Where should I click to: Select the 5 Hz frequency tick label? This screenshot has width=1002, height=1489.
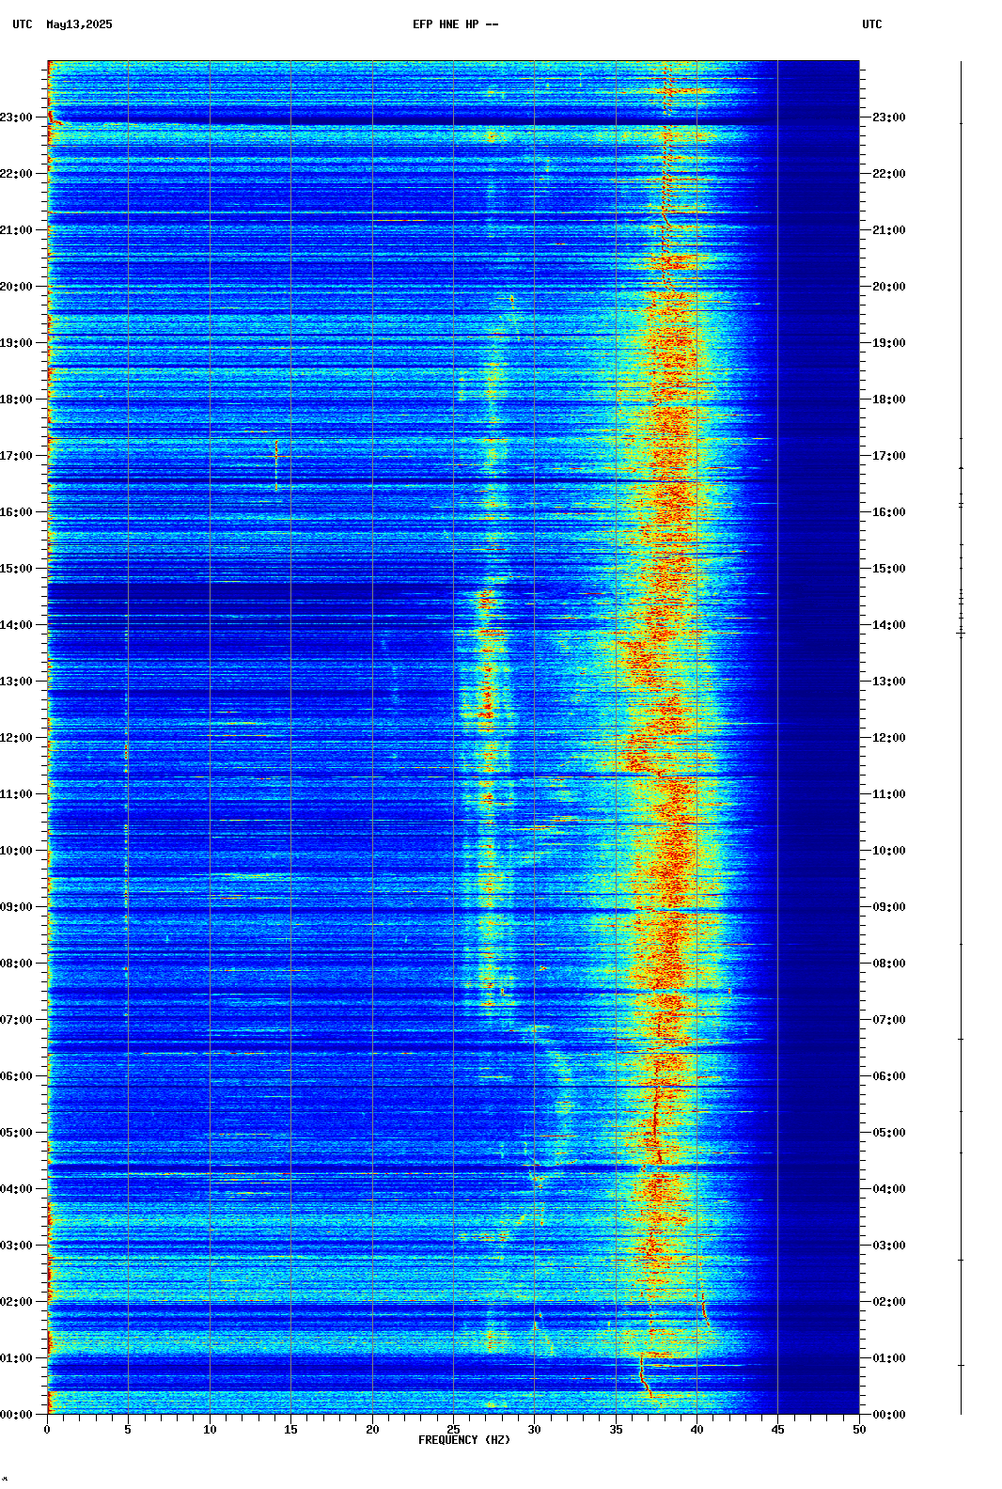click(128, 1430)
